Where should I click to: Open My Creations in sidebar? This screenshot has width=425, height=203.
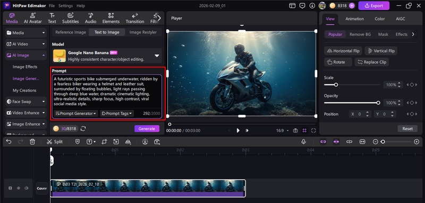24,90
